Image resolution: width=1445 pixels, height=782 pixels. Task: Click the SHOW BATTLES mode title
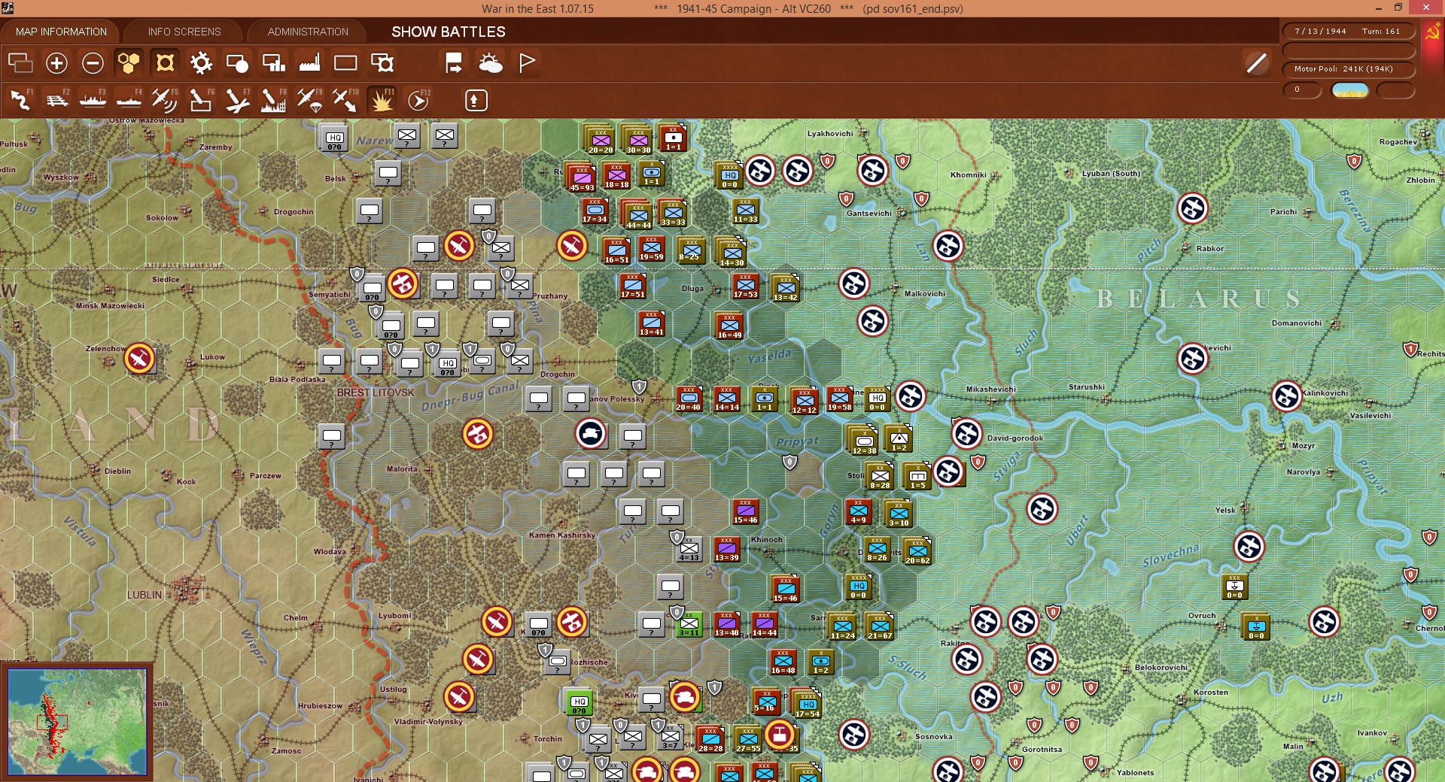click(x=449, y=32)
